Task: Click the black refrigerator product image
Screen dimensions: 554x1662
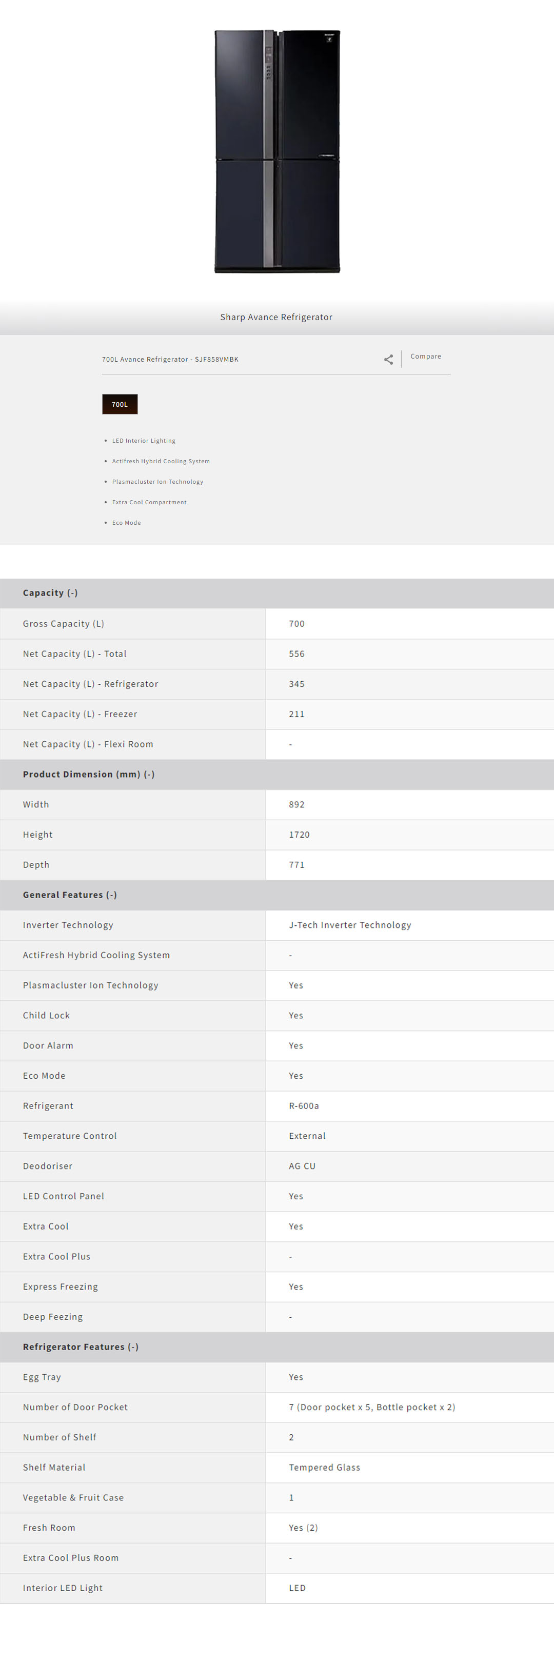Action: [x=276, y=152]
